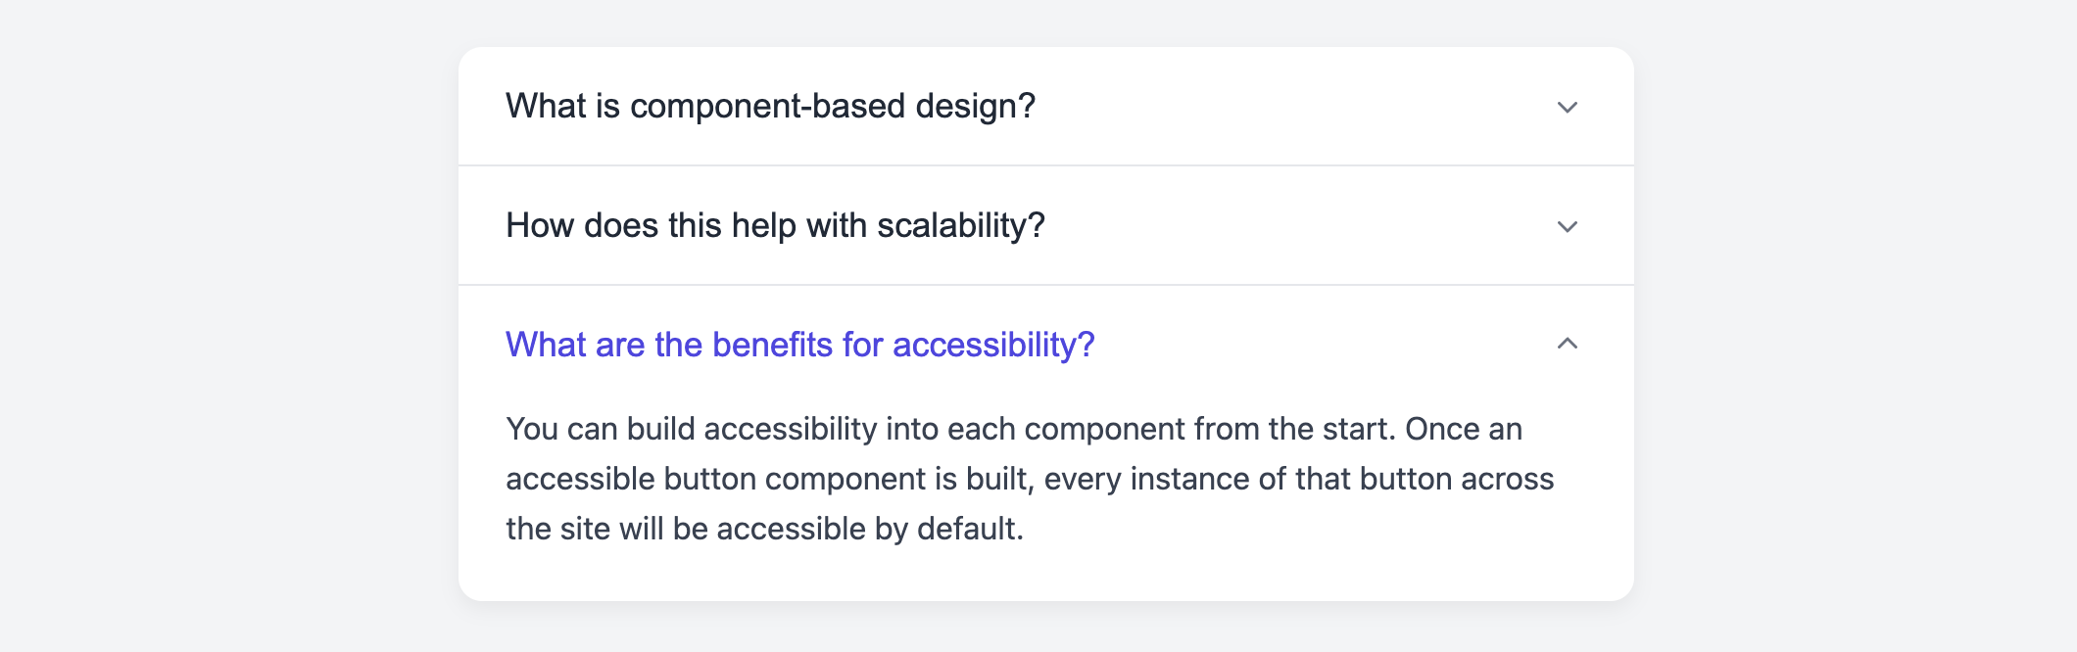Expand 'How does this help with scalability?'
2077x652 pixels.
(1046, 225)
